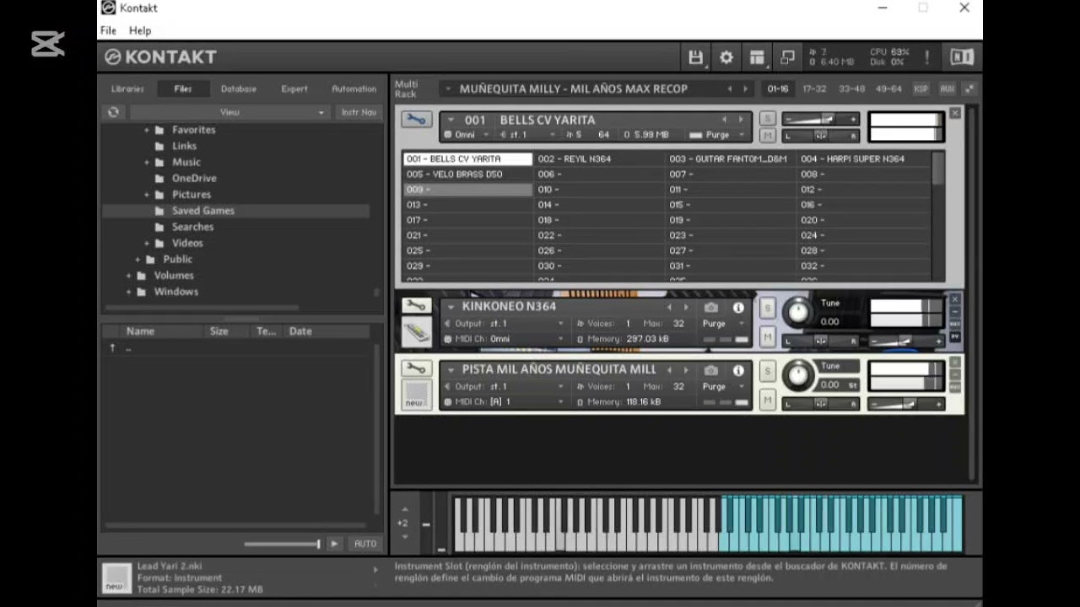1080x607 pixels.
Task: Select bank slot 002 - REYIL N364
Action: 600,158
